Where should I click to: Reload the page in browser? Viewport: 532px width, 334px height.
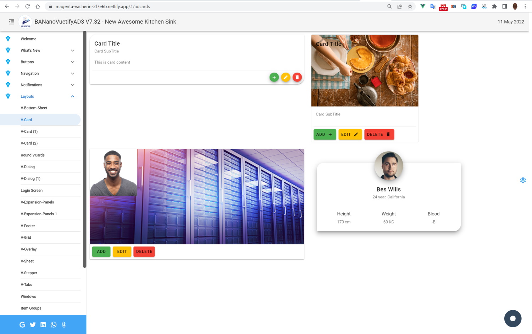[28, 6]
